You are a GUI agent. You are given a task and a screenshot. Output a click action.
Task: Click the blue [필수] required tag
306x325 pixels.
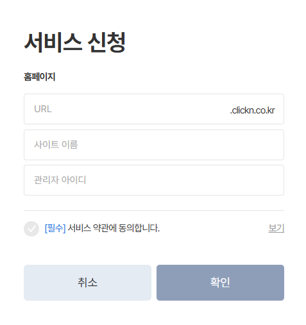point(55,228)
